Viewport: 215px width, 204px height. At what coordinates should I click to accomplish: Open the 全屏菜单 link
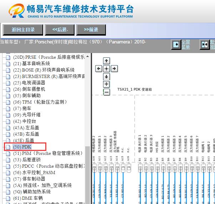click(x=186, y=45)
